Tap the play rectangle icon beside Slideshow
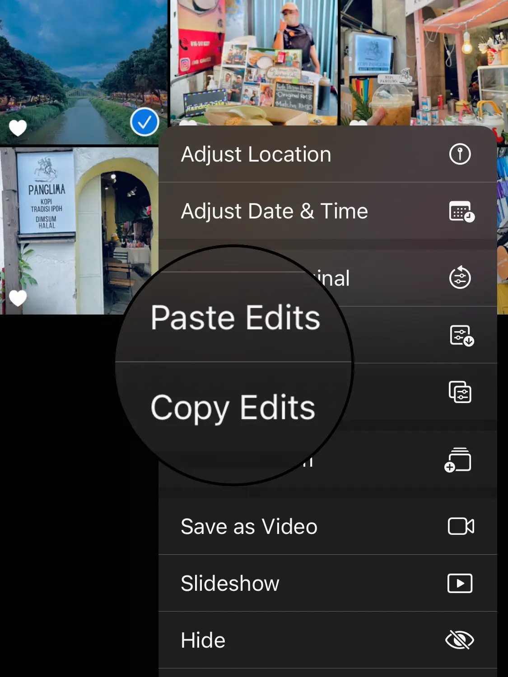Image resolution: width=508 pixels, height=677 pixels. (x=460, y=583)
